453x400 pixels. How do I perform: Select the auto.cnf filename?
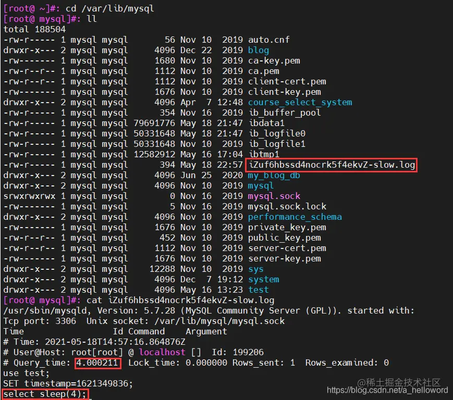pyautogui.click(x=268, y=40)
